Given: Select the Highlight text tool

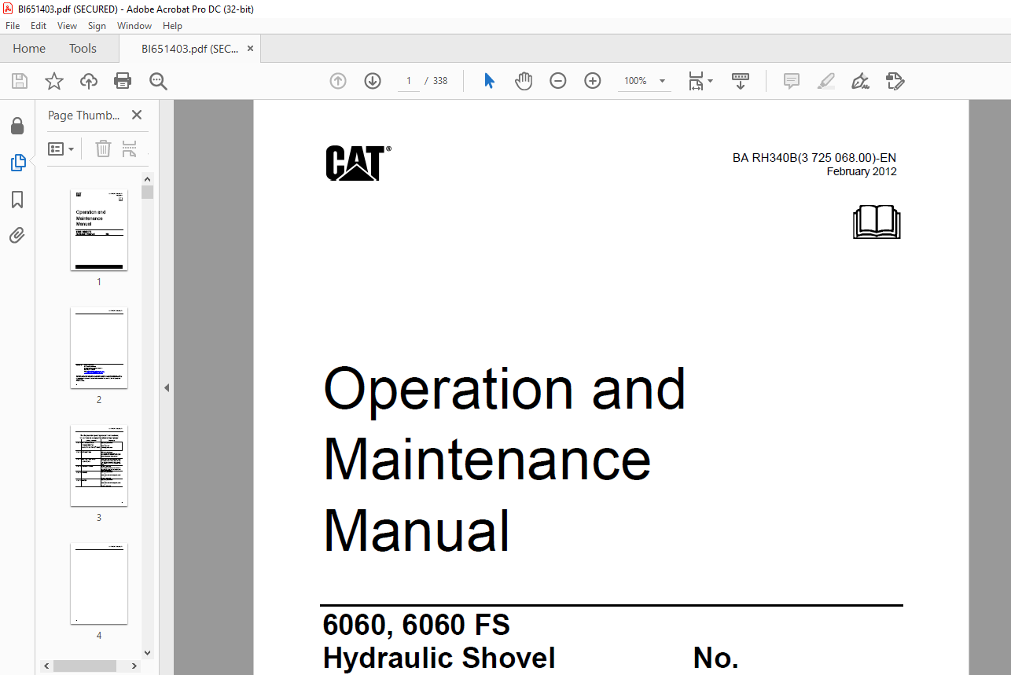Looking at the screenshot, I should point(826,81).
